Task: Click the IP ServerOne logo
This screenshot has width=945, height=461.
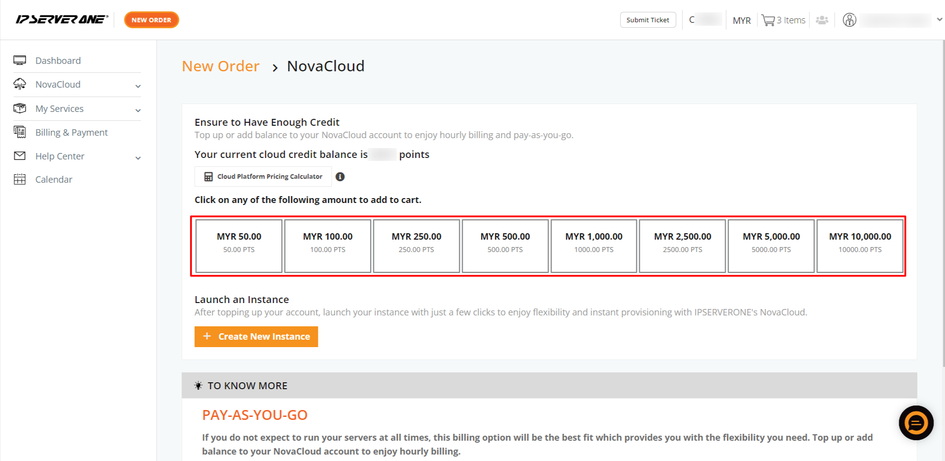Action: point(62,20)
